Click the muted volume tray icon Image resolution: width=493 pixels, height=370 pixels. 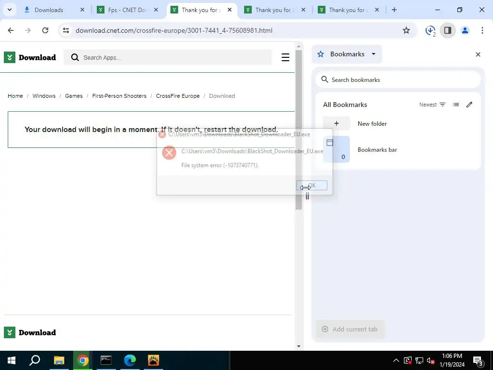430,360
